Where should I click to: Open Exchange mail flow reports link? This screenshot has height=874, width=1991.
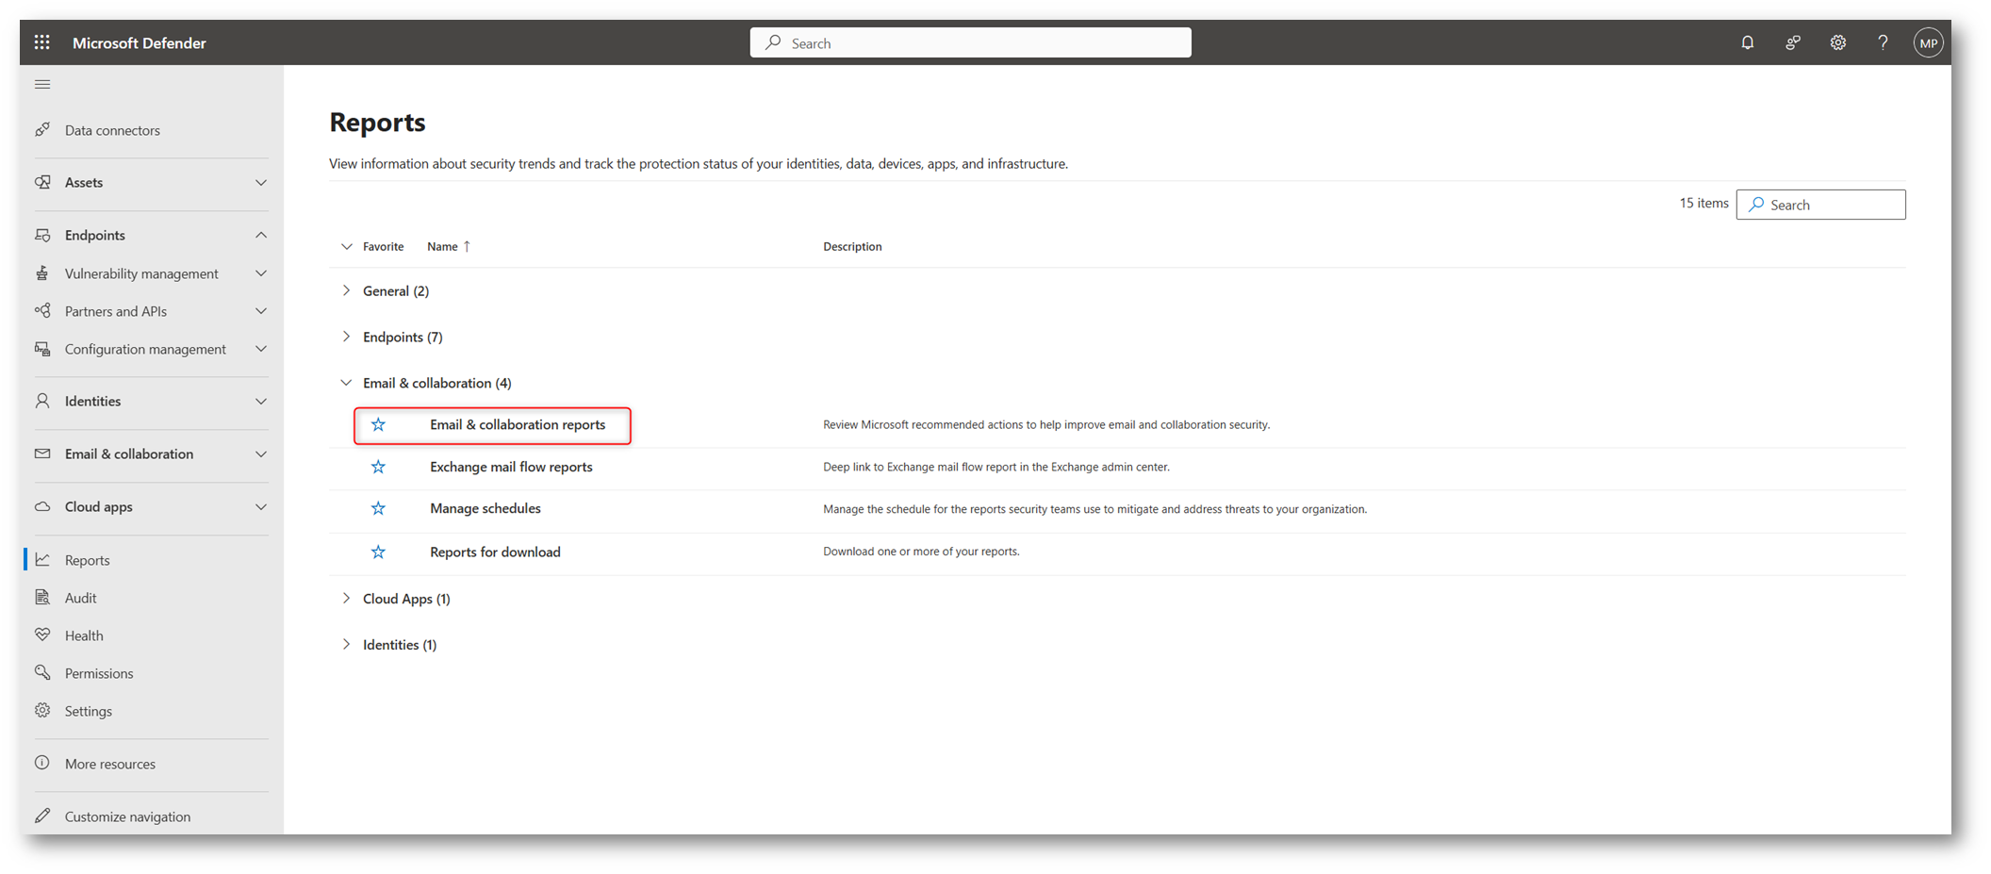coord(511,467)
